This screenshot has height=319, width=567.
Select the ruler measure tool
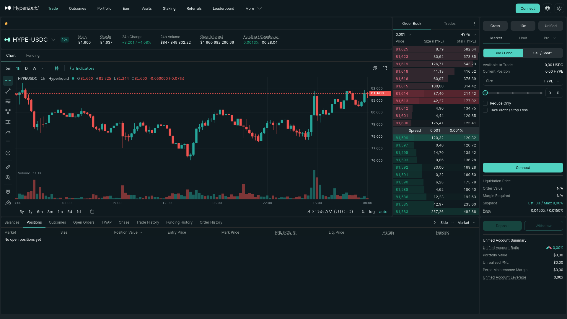tap(8, 167)
